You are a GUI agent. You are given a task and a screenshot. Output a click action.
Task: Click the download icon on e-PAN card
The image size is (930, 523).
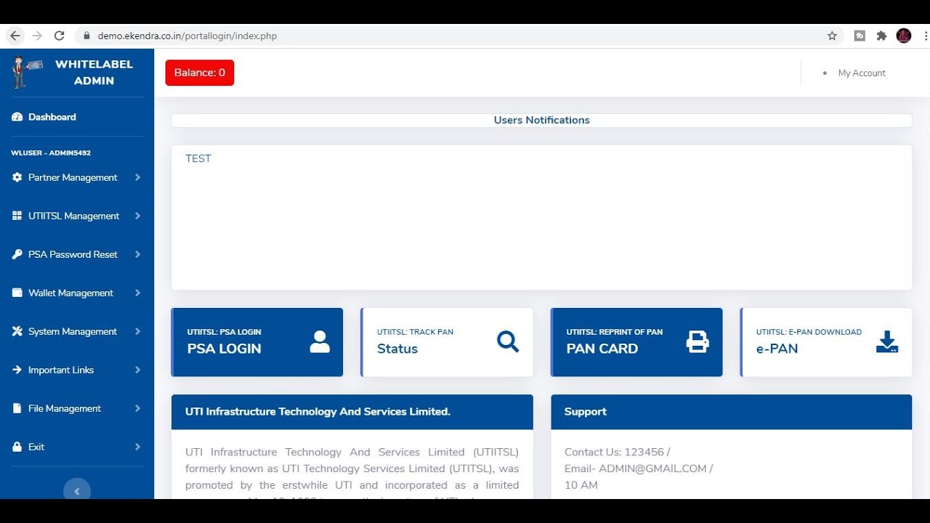coord(887,341)
